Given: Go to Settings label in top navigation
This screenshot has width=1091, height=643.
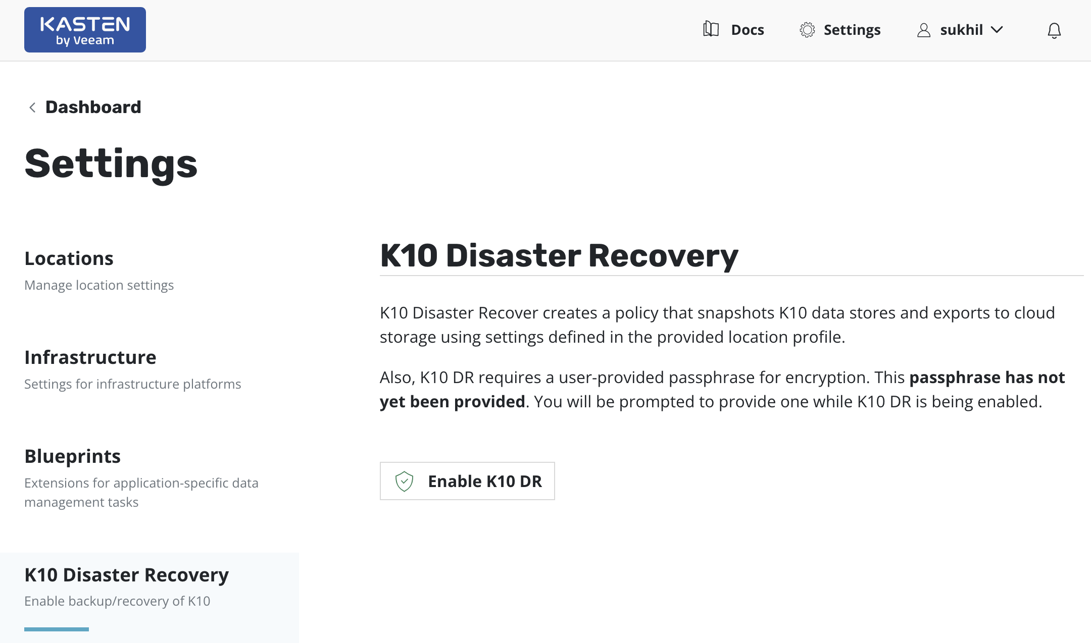Looking at the screenshot, I should point(852,30).
